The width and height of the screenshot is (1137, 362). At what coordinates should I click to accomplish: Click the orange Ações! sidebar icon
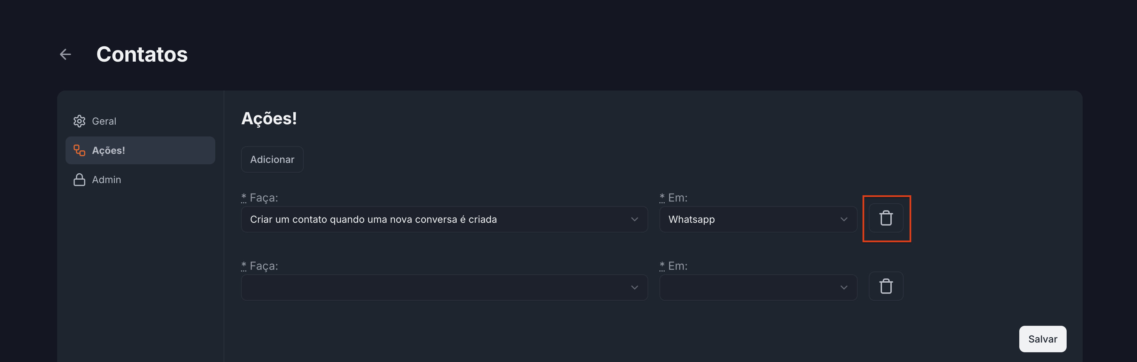[x=79, y=150]
